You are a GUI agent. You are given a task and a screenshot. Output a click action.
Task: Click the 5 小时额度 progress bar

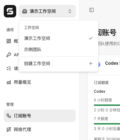(x=107, y=105)
